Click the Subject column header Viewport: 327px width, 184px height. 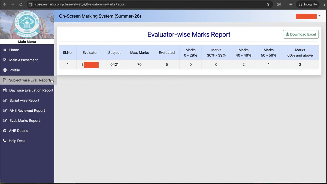(x=114, y=53)
